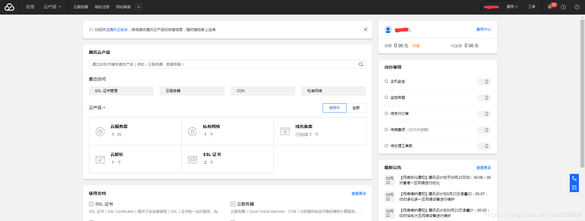Close the QR code banner
Image resolution: width=585 pixels, height=221 pixels.
click(366, 29)
